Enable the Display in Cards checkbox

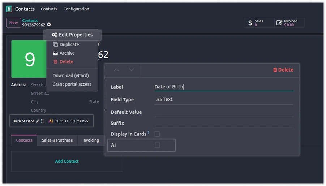click(157, 134)
